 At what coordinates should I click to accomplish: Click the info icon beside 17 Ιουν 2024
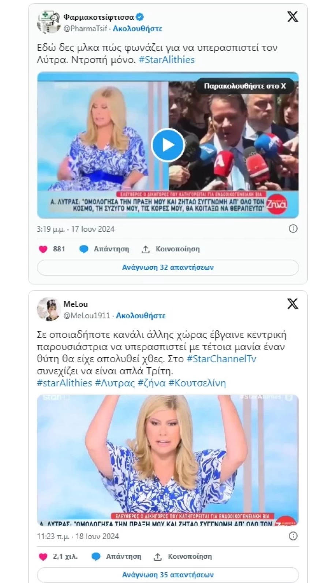pos(293,229)
